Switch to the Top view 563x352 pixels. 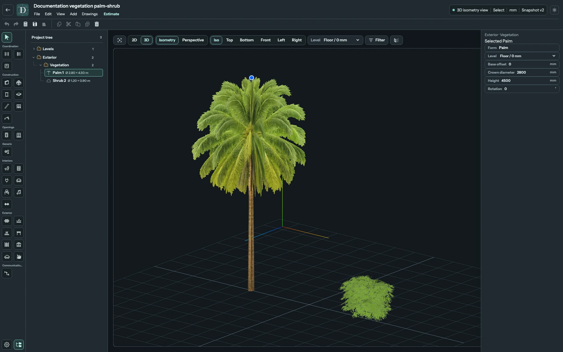tap(229, 40)
